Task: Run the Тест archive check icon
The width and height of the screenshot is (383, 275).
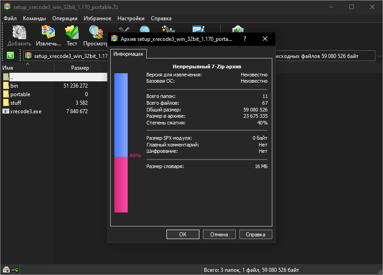Action: coord(72,32)
